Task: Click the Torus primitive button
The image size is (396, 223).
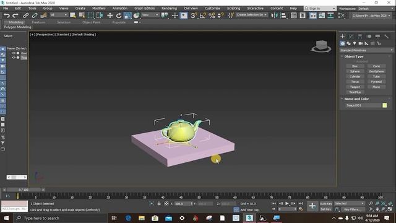Action: click(x=355, y=82)
